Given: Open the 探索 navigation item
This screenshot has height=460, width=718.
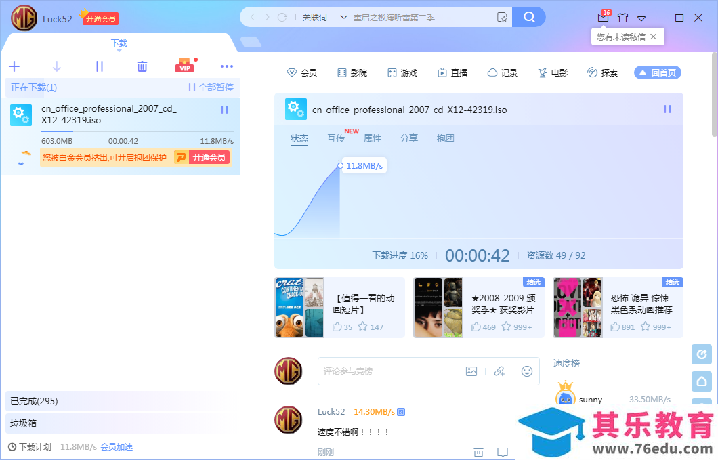Looking at the screenshot, I should (603, 73).
